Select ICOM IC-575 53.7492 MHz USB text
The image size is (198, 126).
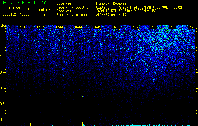click(126, 11)
